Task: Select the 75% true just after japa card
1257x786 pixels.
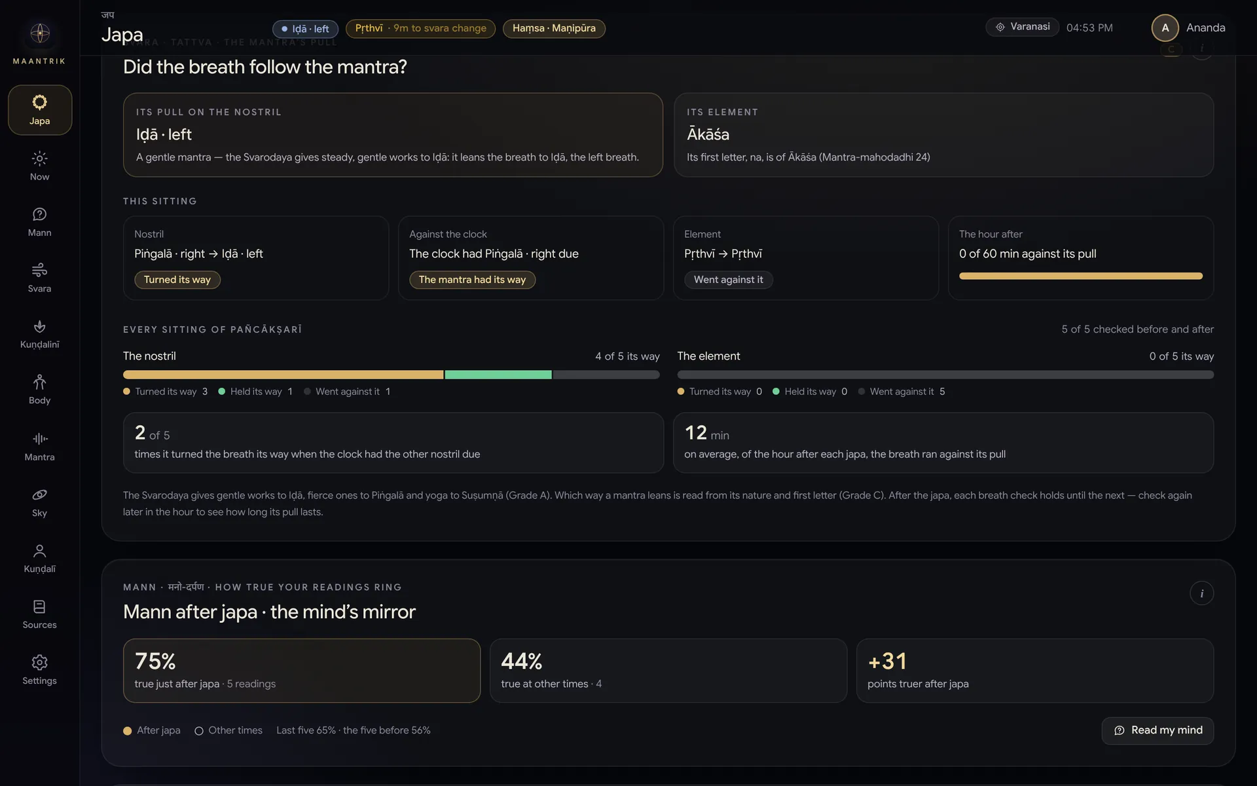Action: 302,671
